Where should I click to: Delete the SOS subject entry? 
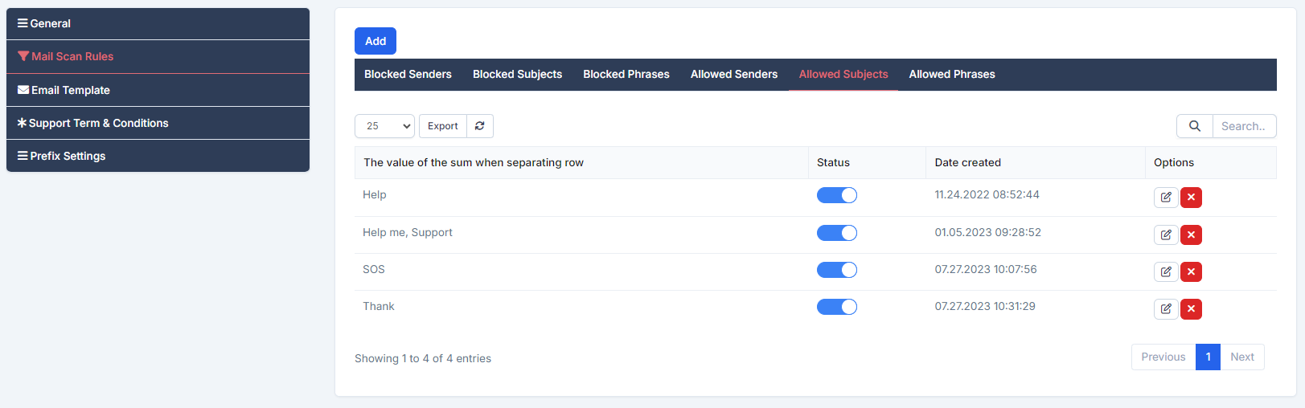point(1191,272)
